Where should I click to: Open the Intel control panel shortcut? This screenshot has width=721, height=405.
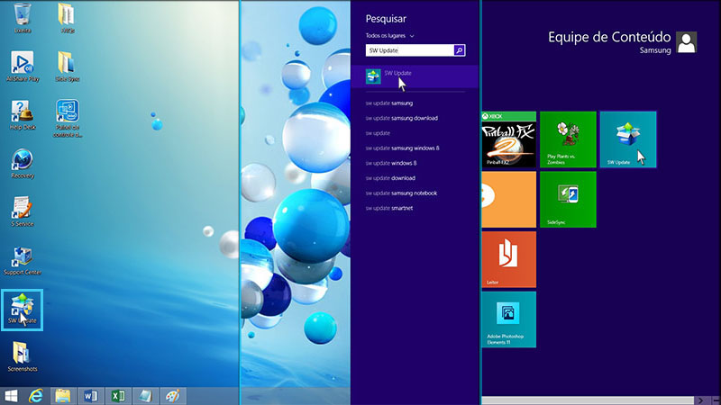tap(67, 118)
